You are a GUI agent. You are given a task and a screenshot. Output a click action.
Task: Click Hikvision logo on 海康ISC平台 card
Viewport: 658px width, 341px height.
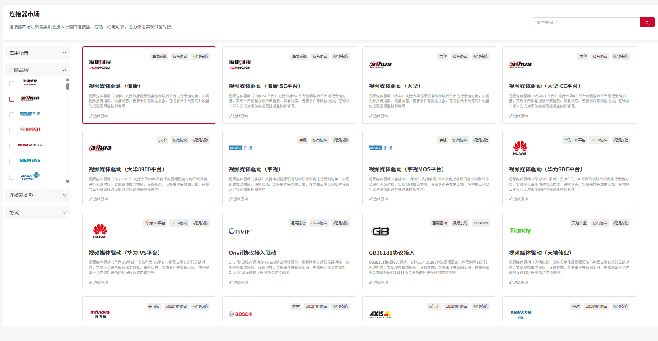pos(240,65)
